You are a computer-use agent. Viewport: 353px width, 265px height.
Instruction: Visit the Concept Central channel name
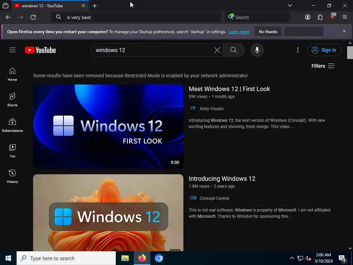[214, 198]
